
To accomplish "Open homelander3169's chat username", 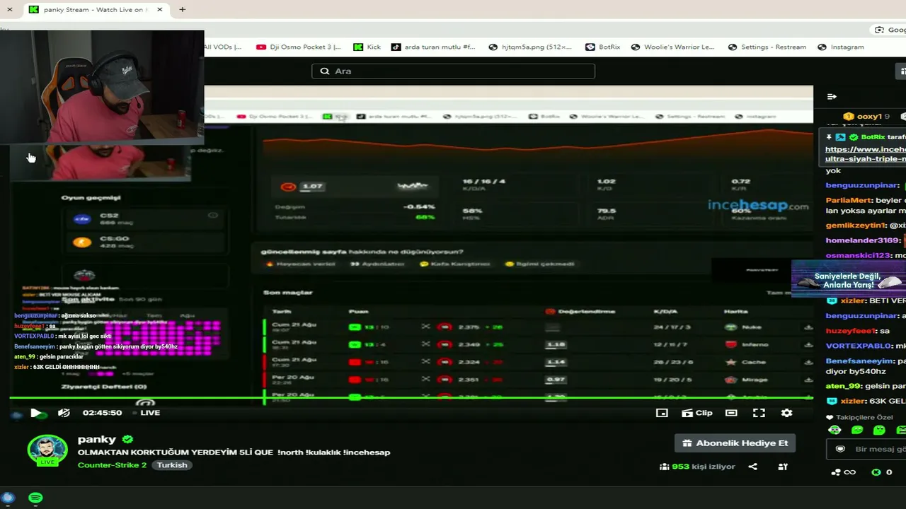I will pos(861,240).
